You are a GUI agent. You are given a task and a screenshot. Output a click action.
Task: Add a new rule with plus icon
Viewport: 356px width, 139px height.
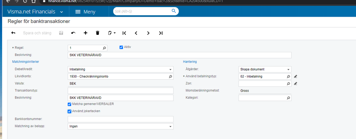(86, 33)
